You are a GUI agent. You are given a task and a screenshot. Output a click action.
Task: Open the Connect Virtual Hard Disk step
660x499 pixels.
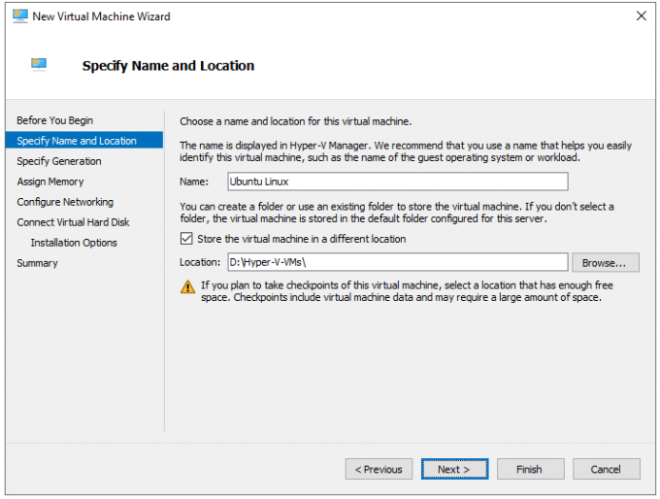(x=73, y=222)
